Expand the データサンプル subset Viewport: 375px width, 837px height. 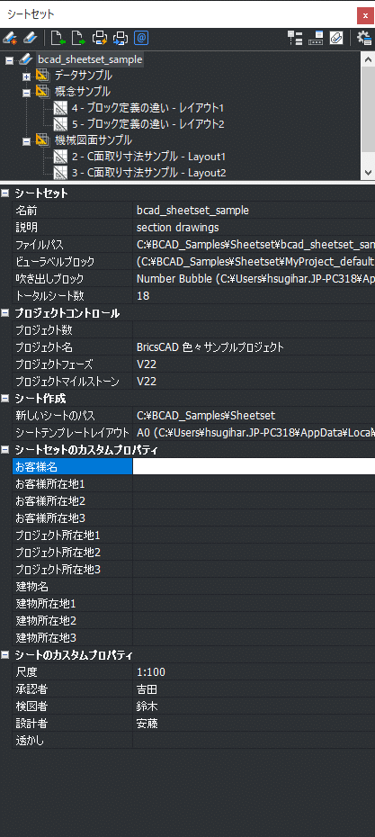coord(27,76)
